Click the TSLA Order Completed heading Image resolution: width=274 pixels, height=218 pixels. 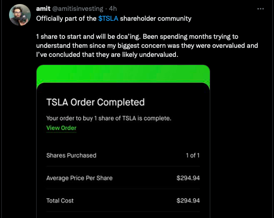tap(95, 102)
